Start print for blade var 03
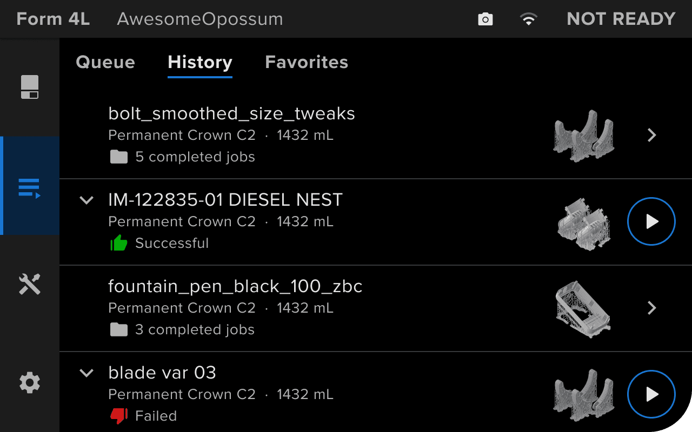Screen dimensions: 692x432 point(651,394)
